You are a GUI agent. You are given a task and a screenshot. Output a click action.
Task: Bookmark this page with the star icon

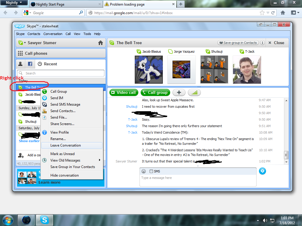pos(262,13)
